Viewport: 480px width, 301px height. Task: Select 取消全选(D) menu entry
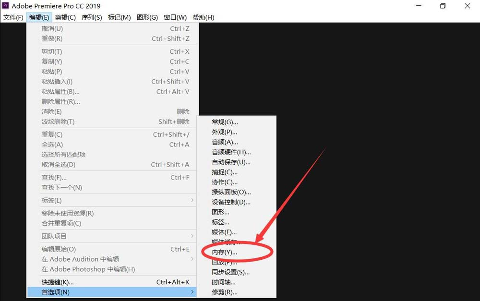click(112, 165)
